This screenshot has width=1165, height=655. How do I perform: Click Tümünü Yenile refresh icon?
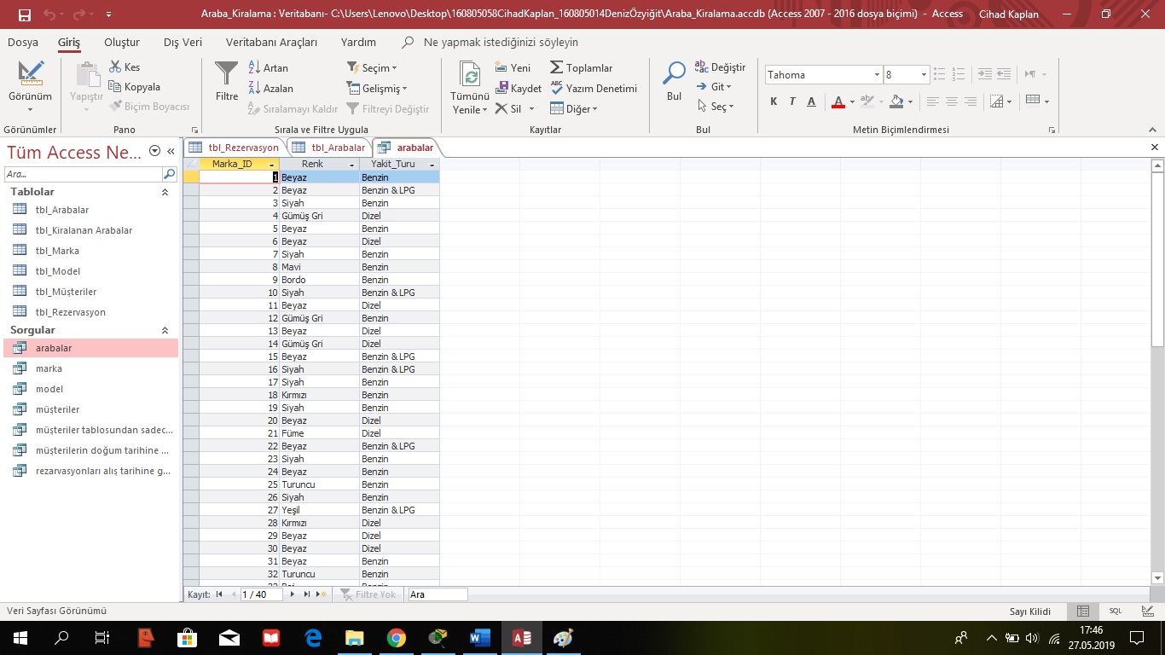pos(470,74)
